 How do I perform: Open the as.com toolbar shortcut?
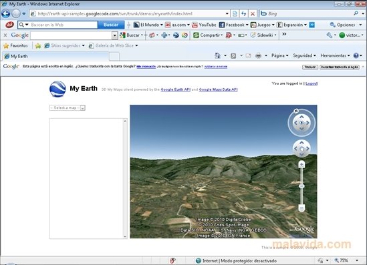(177, 25)
